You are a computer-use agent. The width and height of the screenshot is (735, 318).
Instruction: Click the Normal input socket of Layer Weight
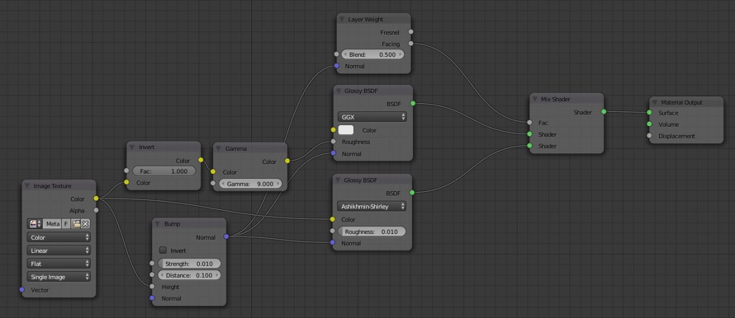pyautogui.click(x=337, y=66)
